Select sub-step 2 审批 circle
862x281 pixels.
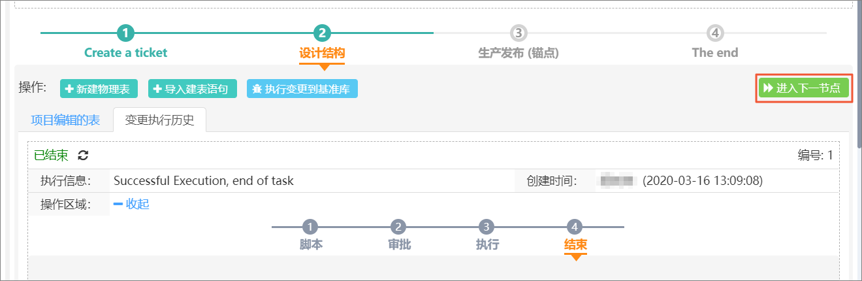pyautogui.click(x=398, y=227)
